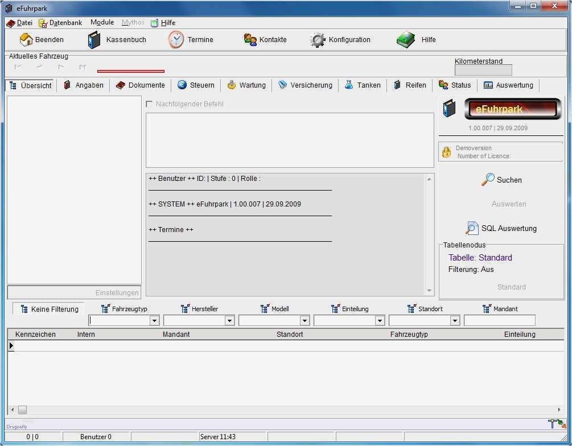
Task: Click the horizontal scrollbar thumb of table
Action: click(23, 410)
